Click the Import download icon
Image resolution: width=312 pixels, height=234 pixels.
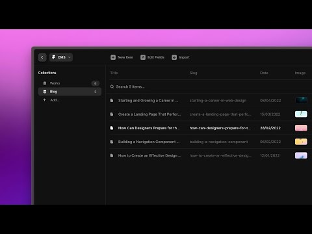pyautogui.click(x=174, y=57)
